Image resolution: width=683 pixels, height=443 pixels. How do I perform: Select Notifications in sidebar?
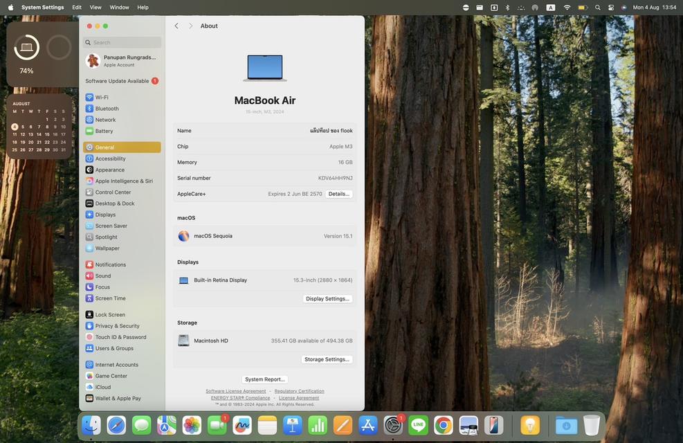(122, 264)
